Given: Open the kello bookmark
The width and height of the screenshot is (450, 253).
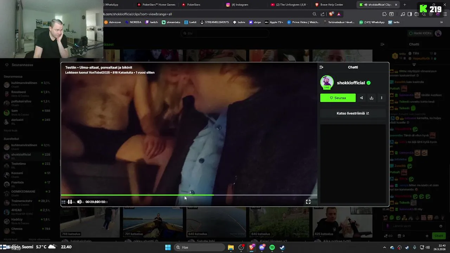Looking at the screenshot, I should pos(394,22).
